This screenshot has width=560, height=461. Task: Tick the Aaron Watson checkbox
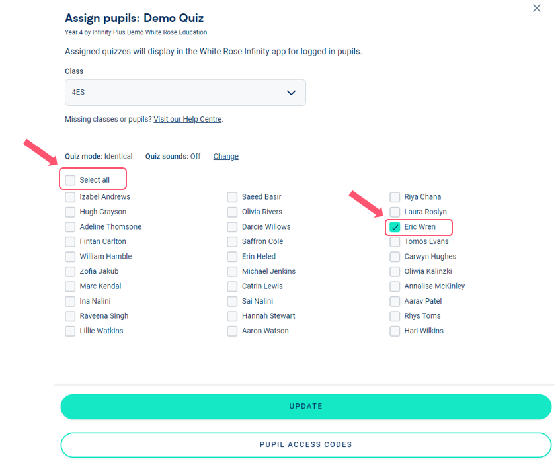coord(232,331)
